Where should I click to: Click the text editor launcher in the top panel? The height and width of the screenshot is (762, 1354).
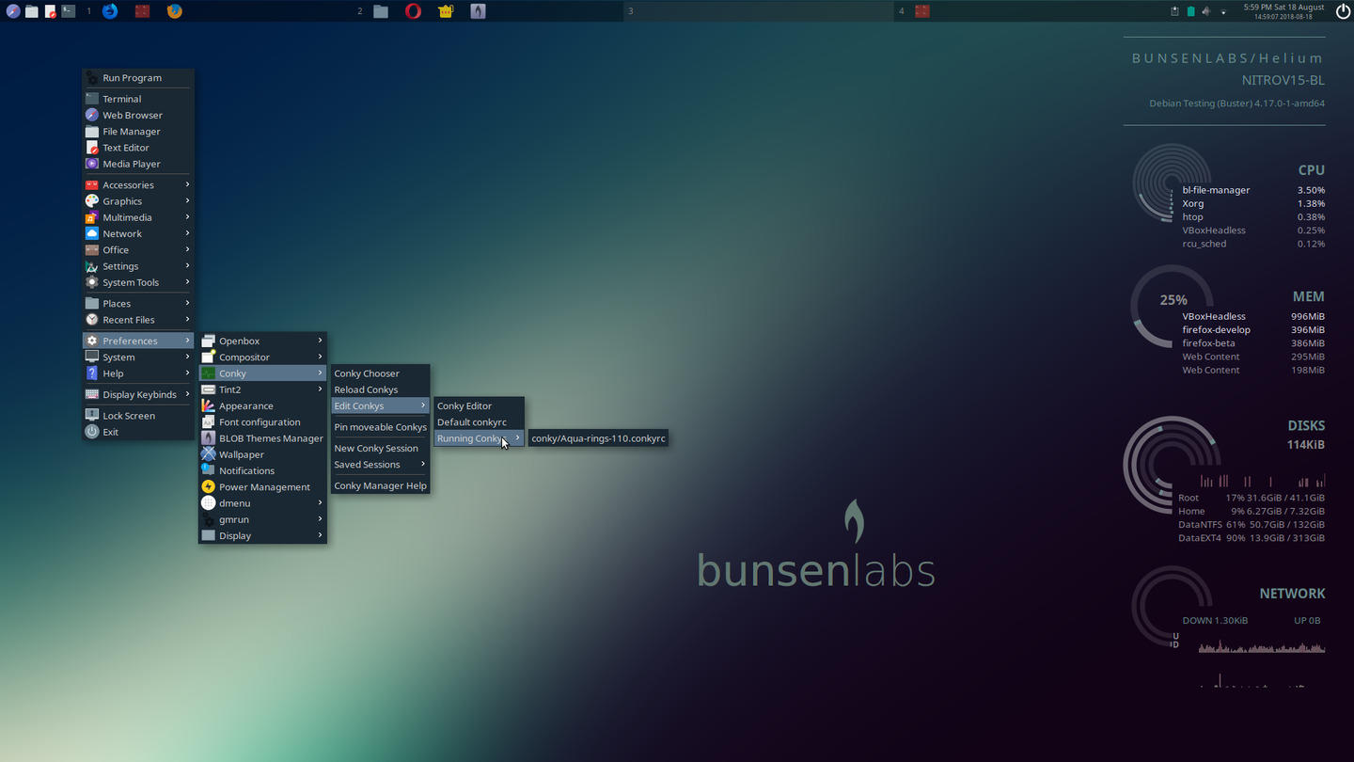[x=50, y=11]
